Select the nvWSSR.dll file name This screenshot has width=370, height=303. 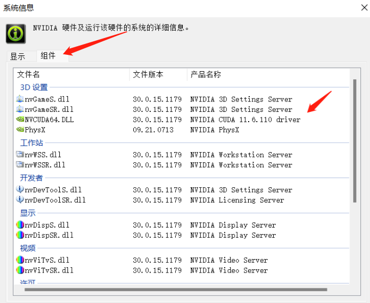(x=45, y=165)
